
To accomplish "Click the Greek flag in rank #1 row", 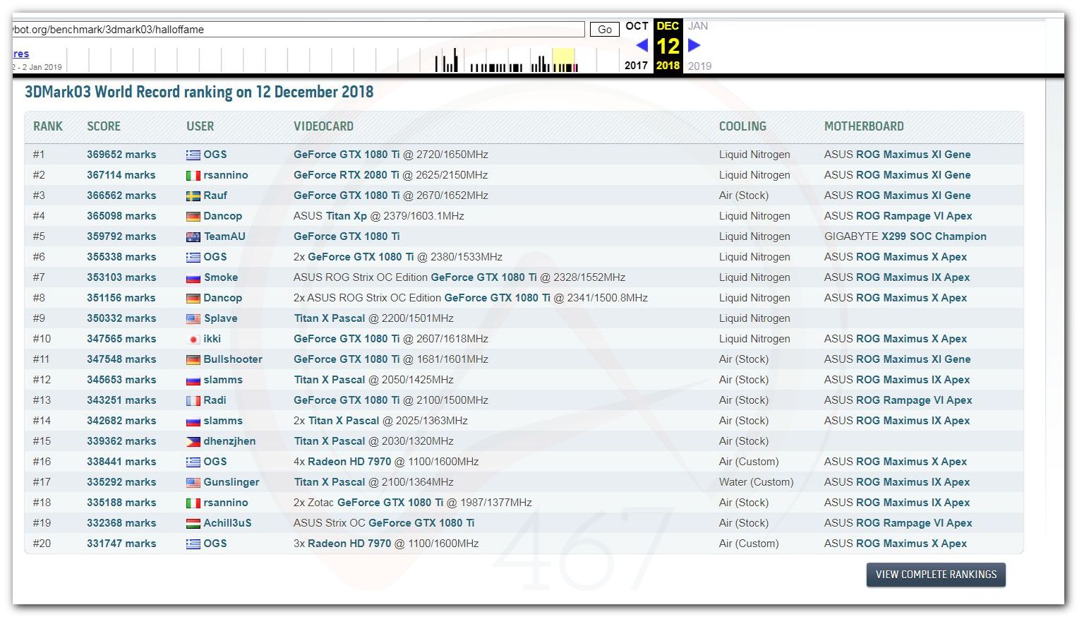I will [x=193, y=155].
